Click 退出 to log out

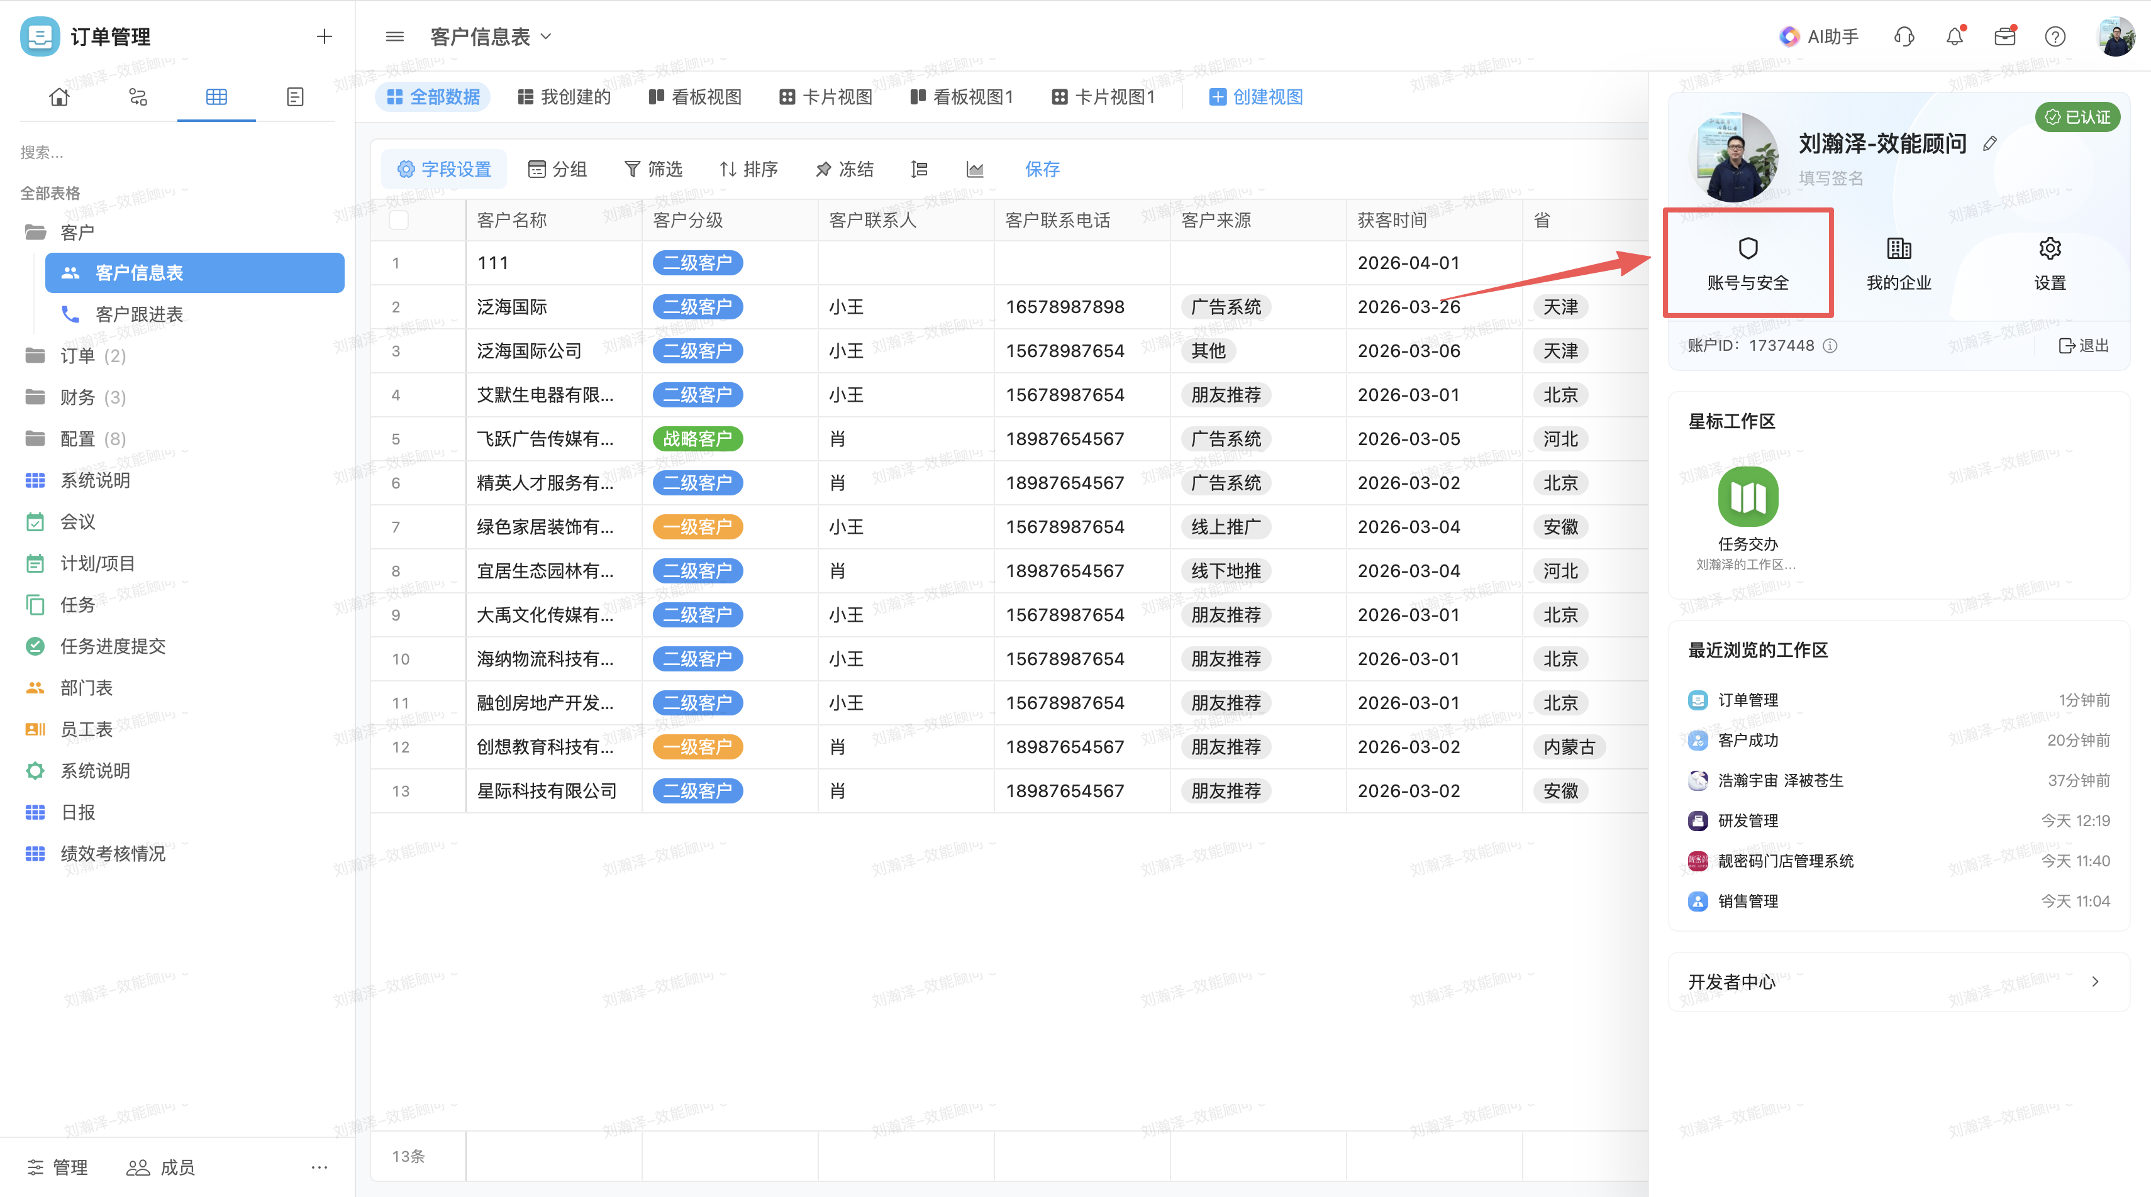point(2084,346)
